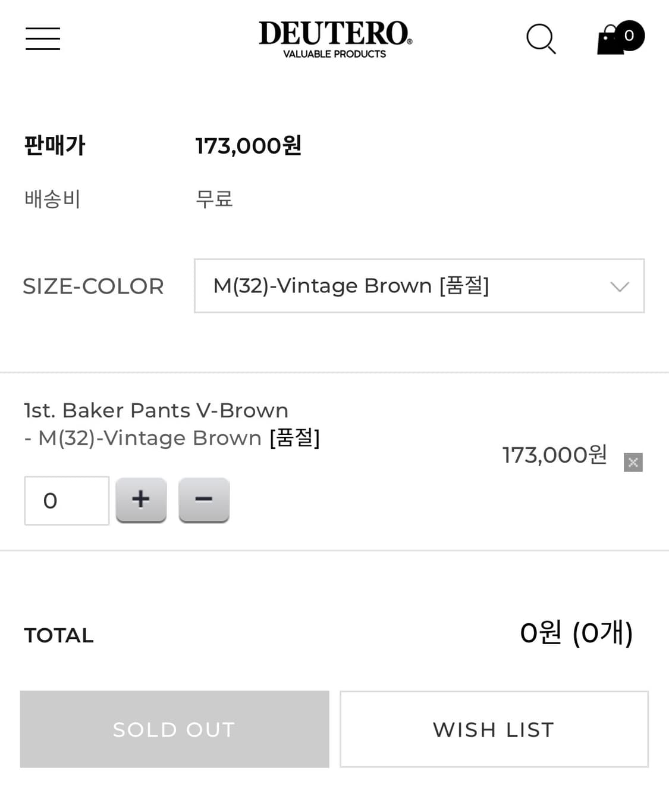Open the hamburger navigation menu
This screenshot has width=669, height=796.
(43, 39)
